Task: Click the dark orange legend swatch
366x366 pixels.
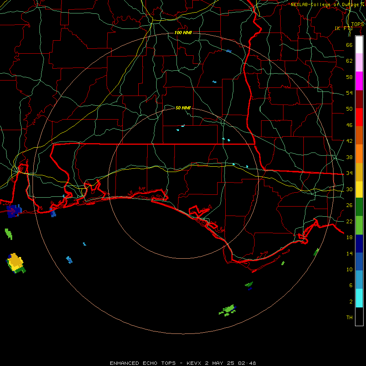Action: pyautogui.click(x=359, y=135)
